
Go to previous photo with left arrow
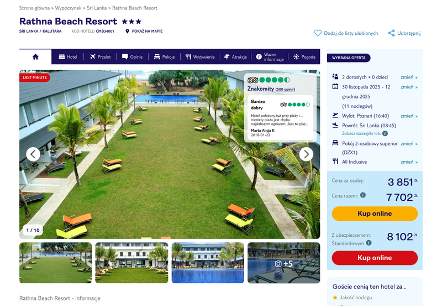coord(33,154)
